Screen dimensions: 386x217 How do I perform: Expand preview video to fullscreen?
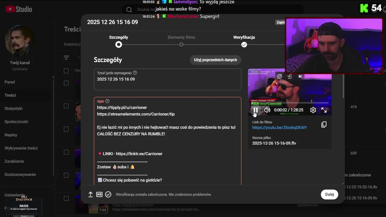coord(324,110)
